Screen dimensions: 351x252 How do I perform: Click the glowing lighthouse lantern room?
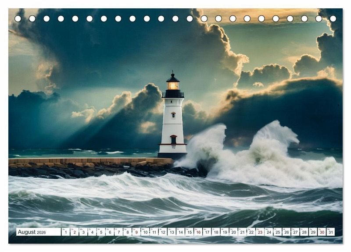[x=173, y=85]
